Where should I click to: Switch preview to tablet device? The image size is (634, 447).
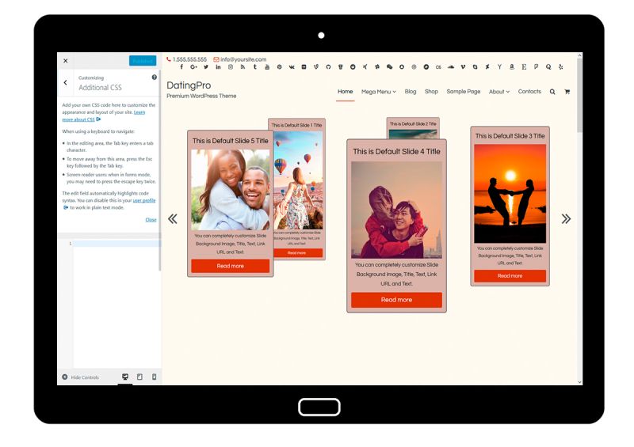pos(139,377)
